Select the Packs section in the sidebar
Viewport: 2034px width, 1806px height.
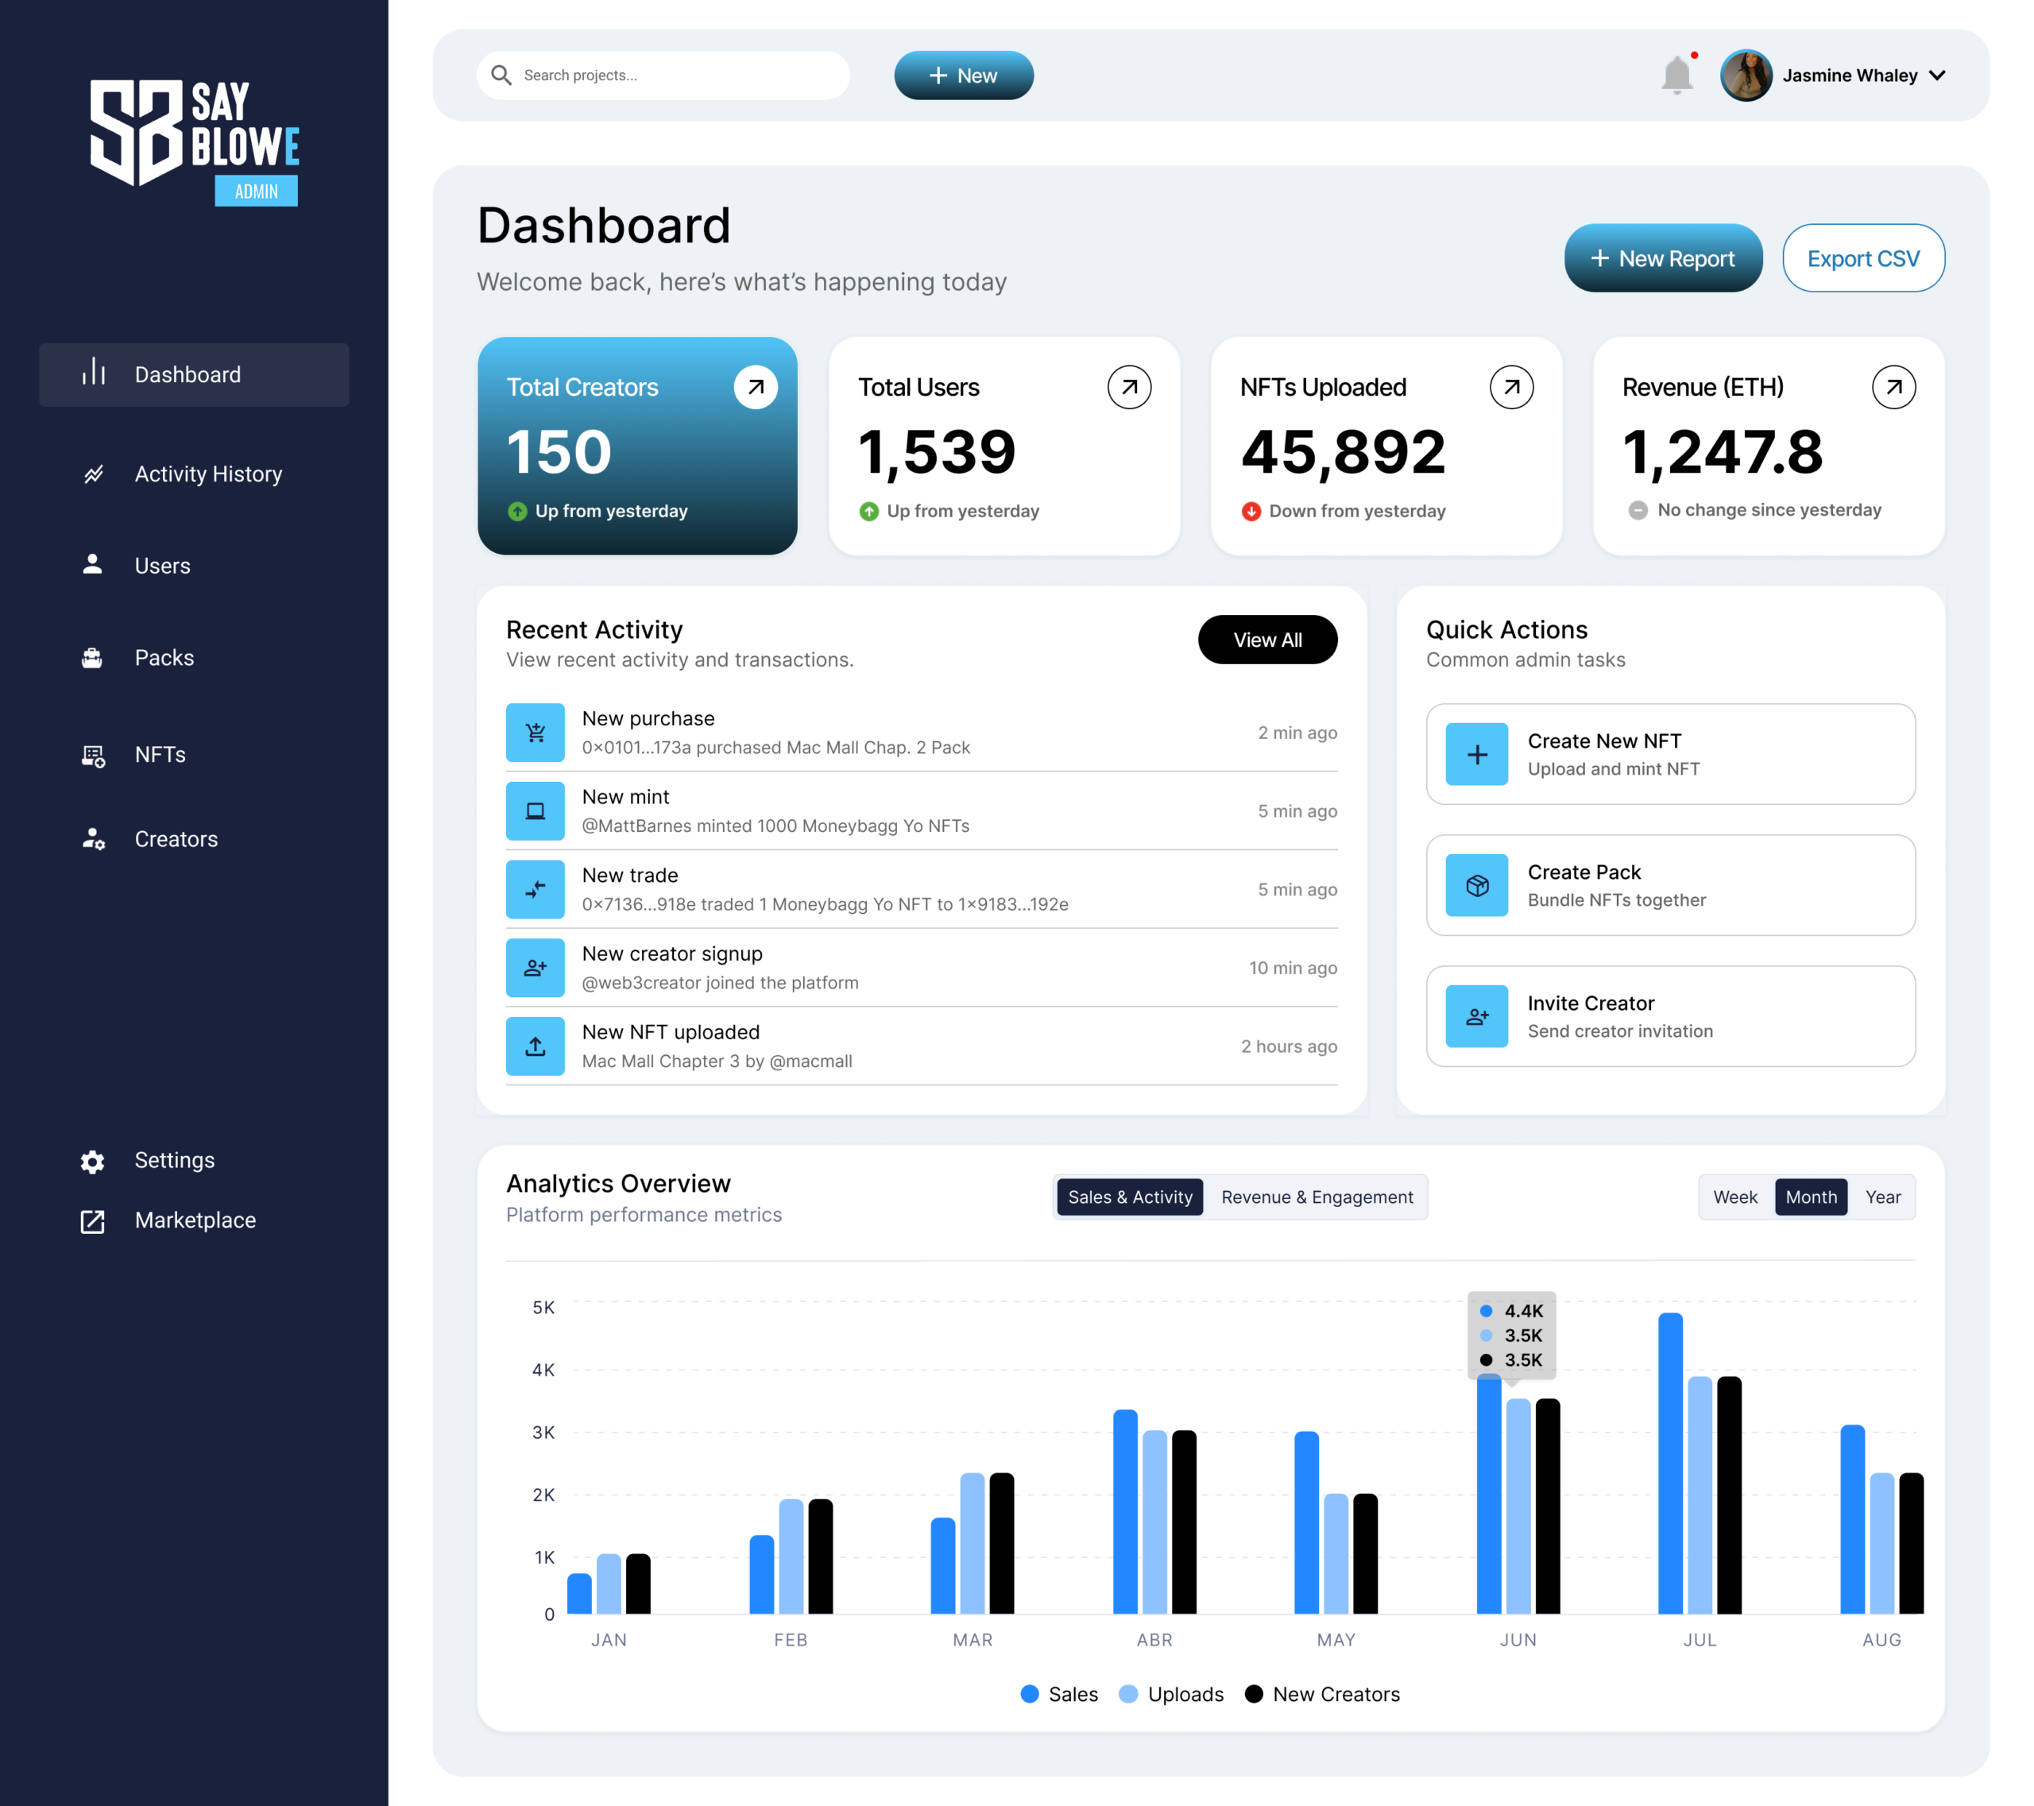[92, 658]
